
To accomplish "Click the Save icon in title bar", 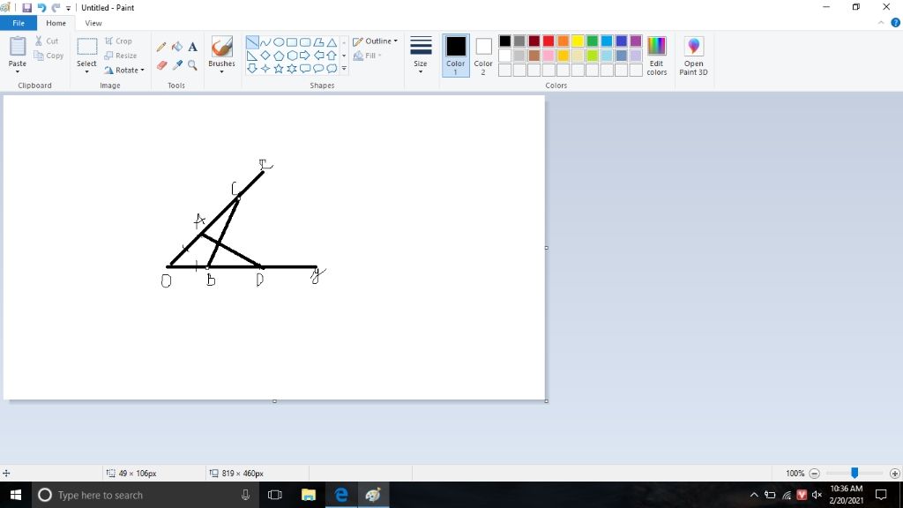I will pos(26,7).
